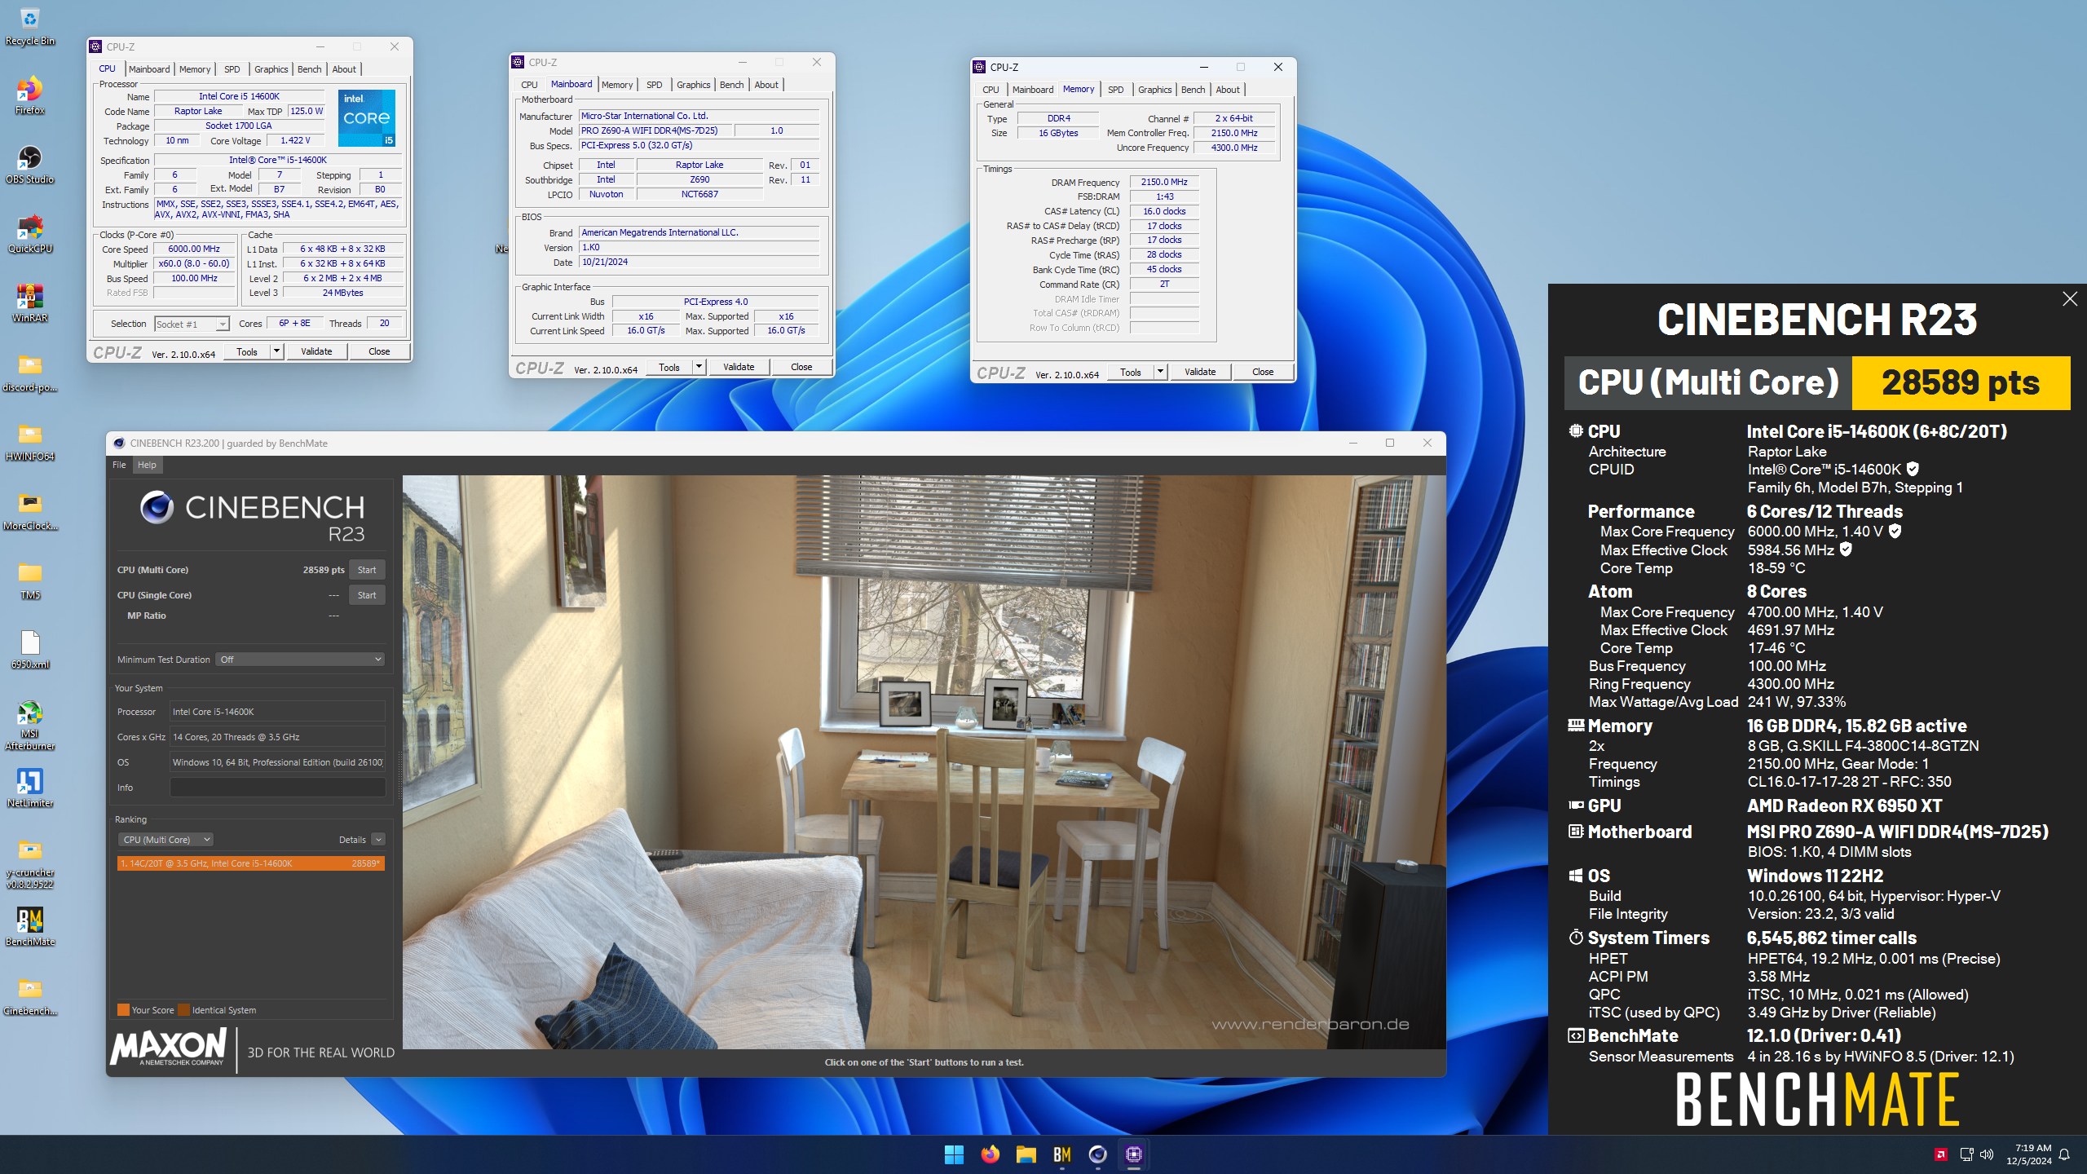Close the BenchMate result overlay

point(2069,299)
